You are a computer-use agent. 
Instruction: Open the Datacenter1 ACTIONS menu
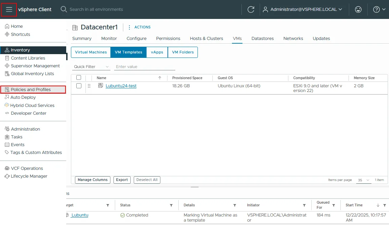(139, 27)
